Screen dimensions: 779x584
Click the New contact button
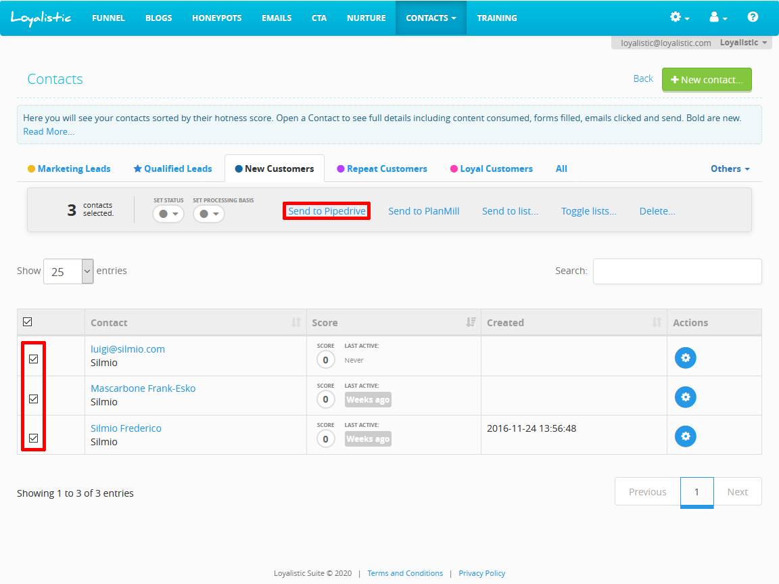coord(707,79)
